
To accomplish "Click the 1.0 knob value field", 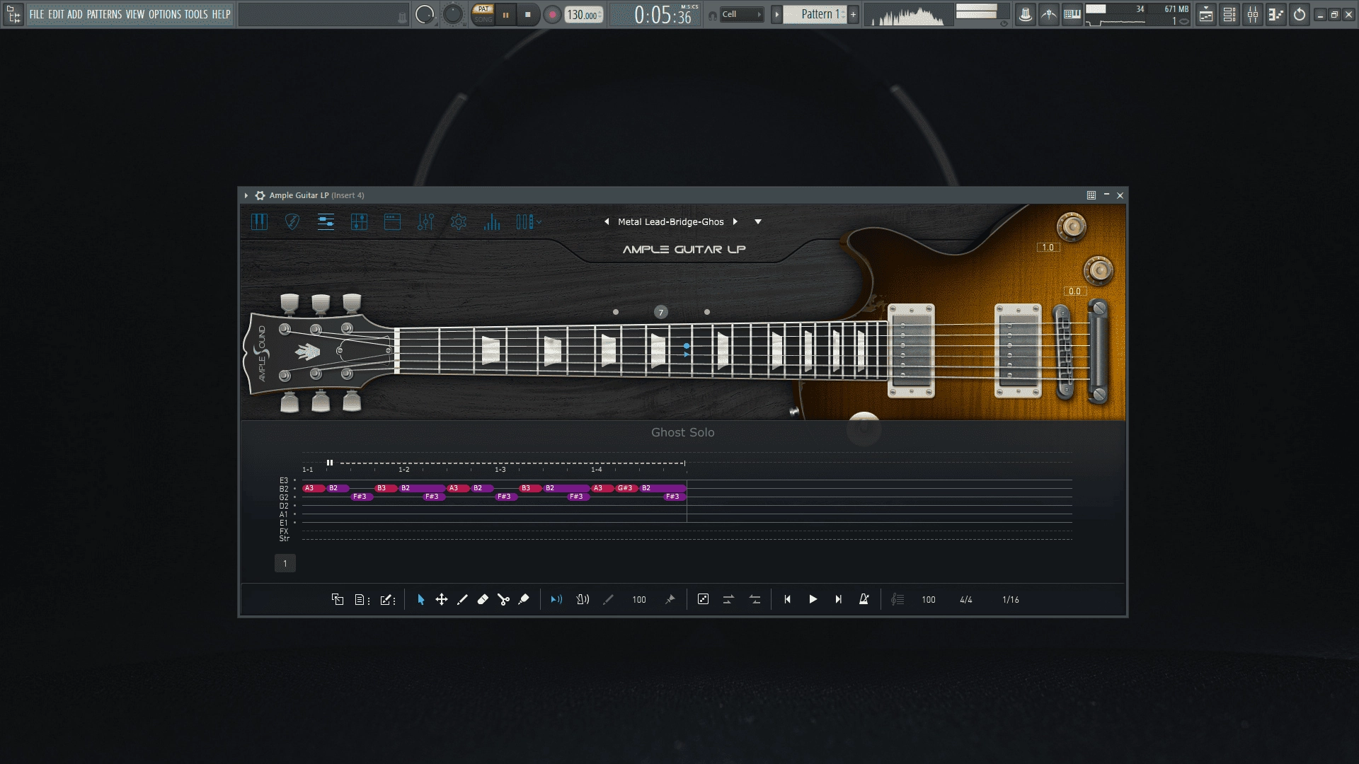I will (1048, 248).
